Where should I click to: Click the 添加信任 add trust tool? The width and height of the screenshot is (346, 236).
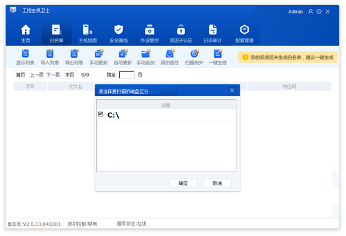point(169,57)
